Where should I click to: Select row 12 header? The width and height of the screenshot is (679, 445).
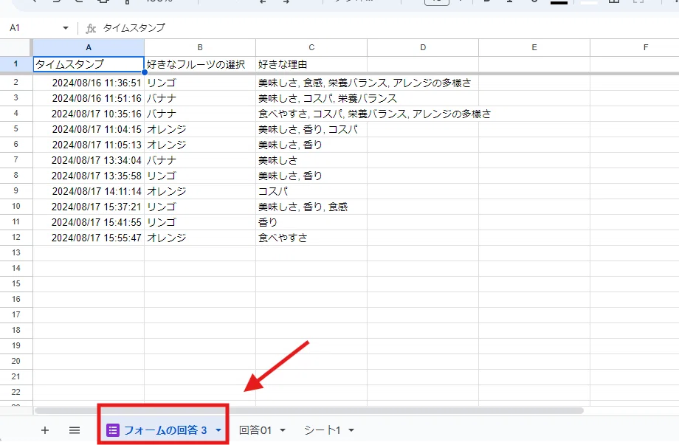[16, 237]
